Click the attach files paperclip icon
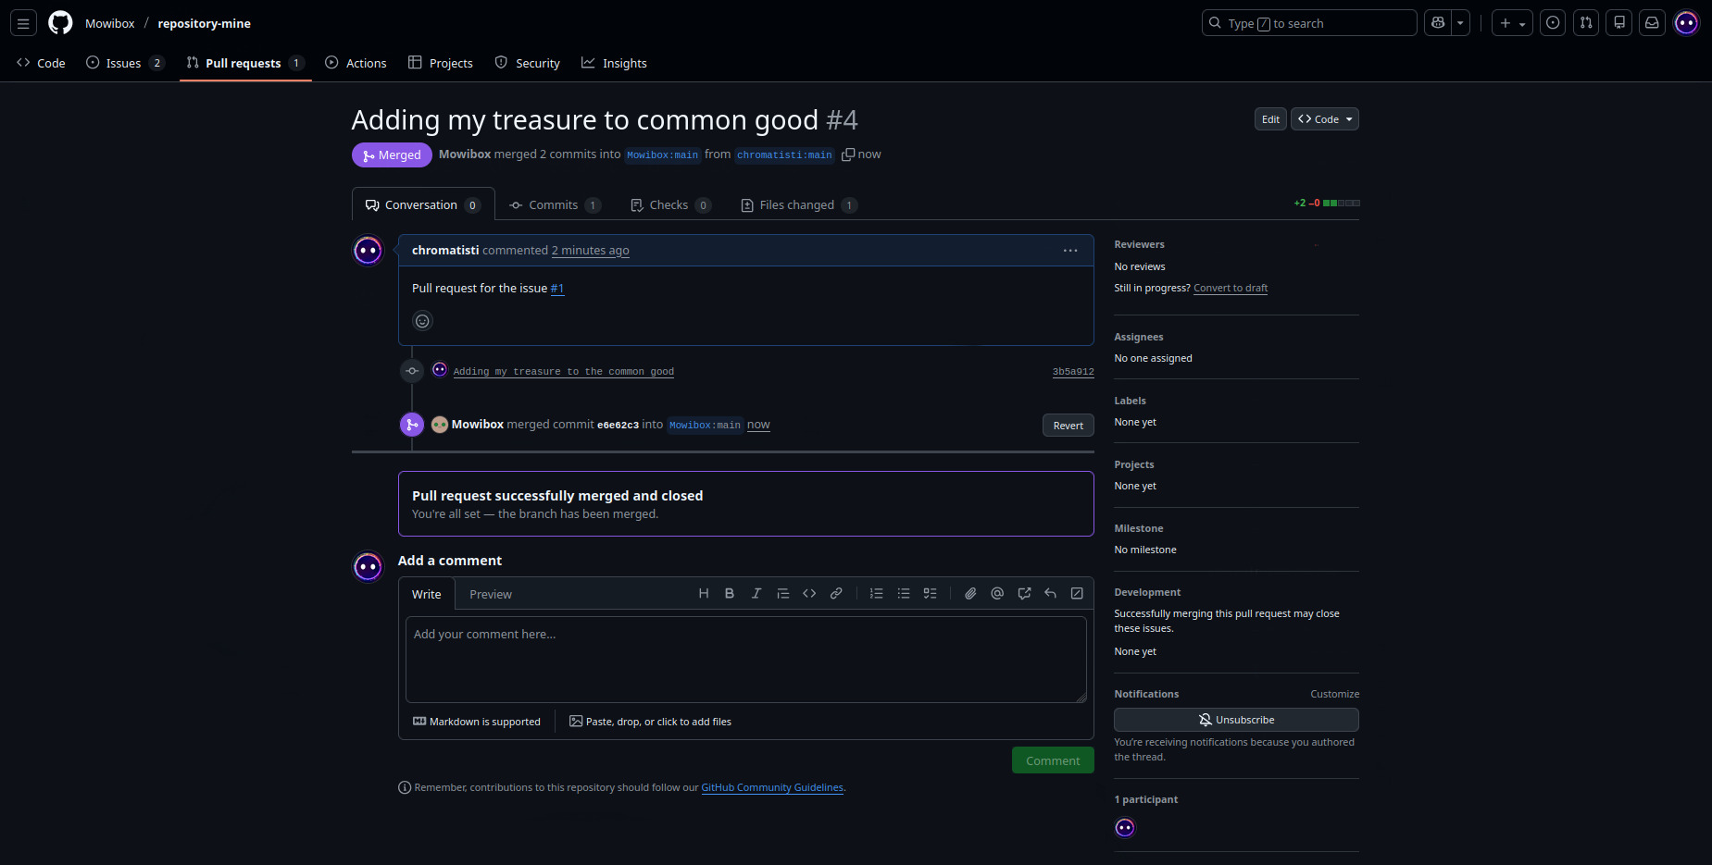The height and width of the screenshot is (865, 1712). pyautogui.click(x=970, y=594)
